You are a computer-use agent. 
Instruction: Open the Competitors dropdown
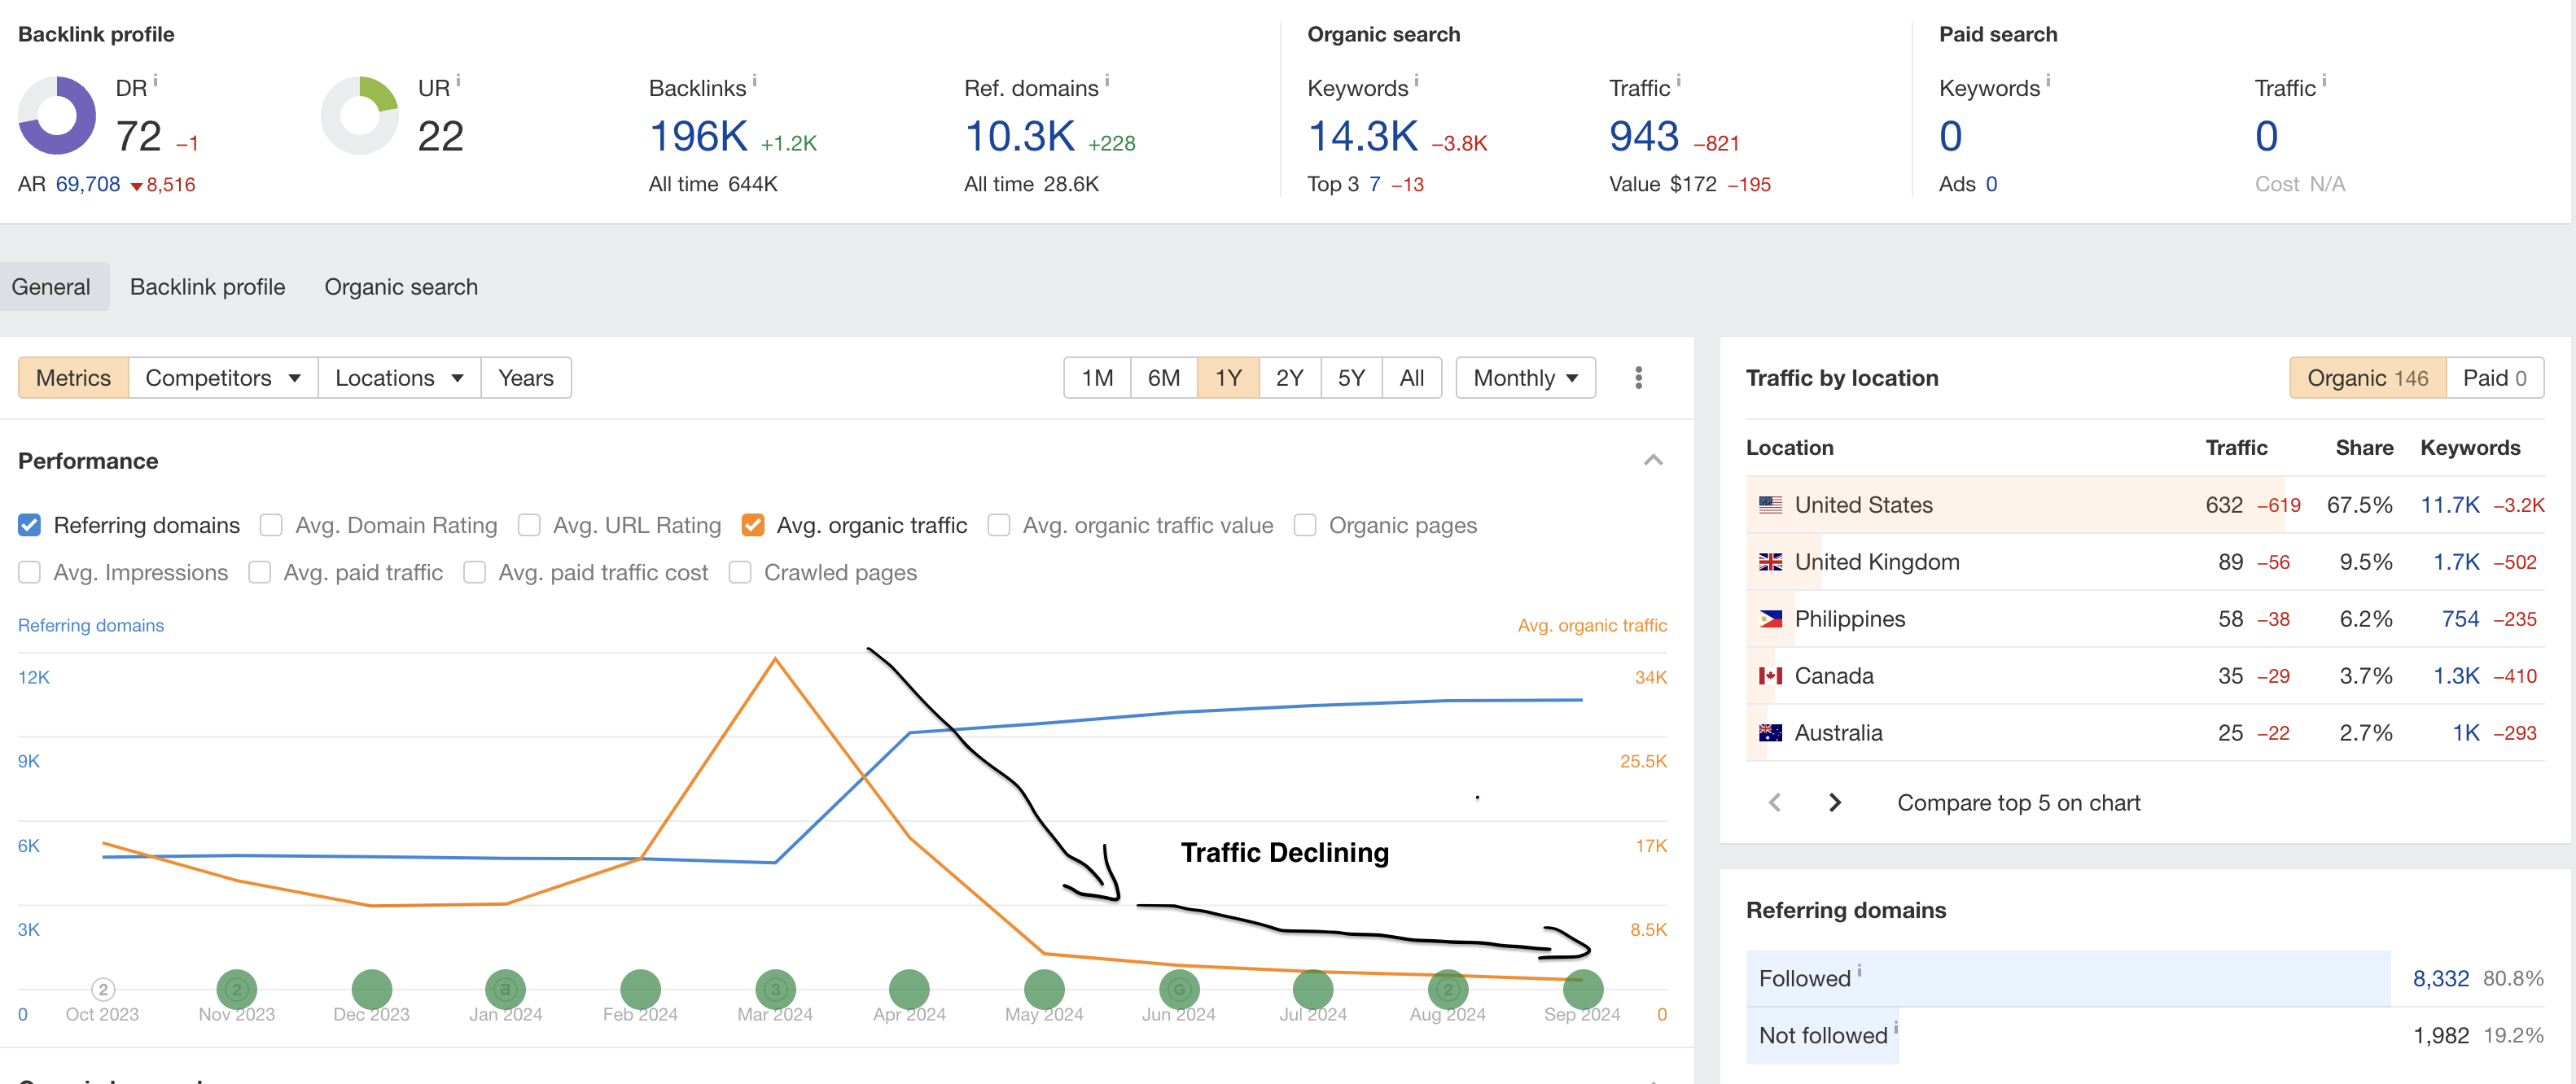pos(223,378)
